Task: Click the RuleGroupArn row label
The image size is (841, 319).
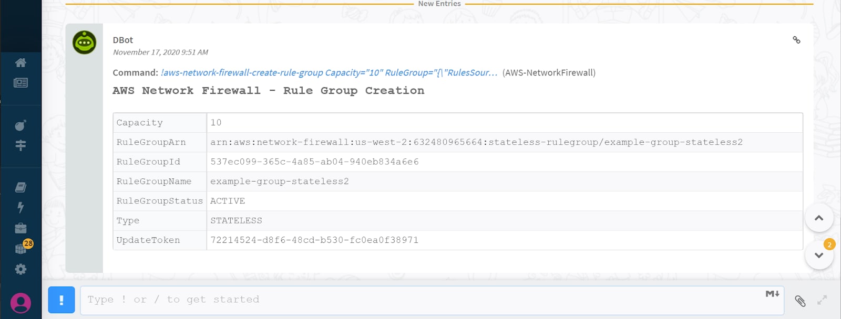Action: point(151,142)
